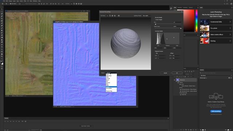This screenshot has height=131, width=233.
Task: Click the foreground/background color swatches
Action: pos(2,63)
